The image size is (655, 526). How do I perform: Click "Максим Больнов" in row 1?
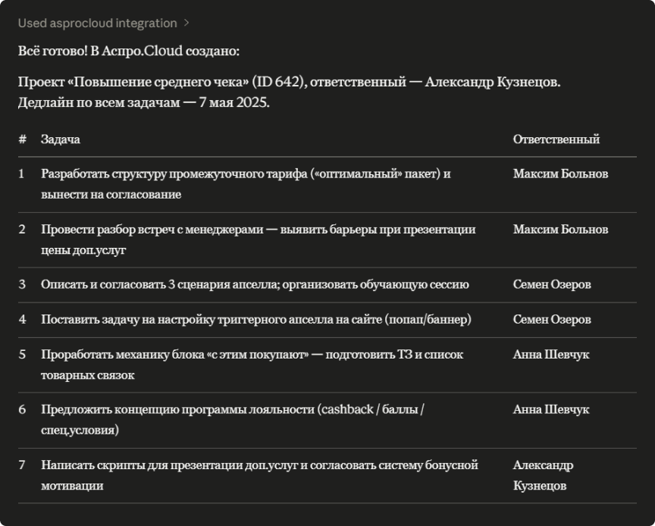coord(560,174)
